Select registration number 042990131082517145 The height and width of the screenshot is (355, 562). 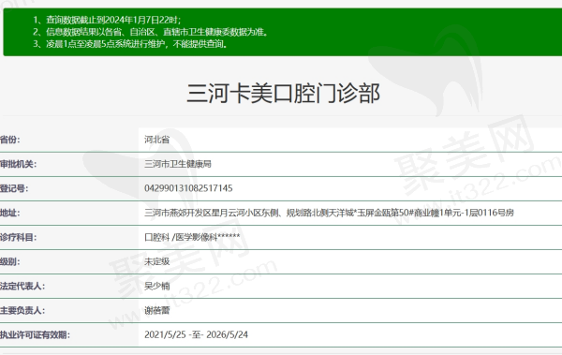click(x=188, y=188)
